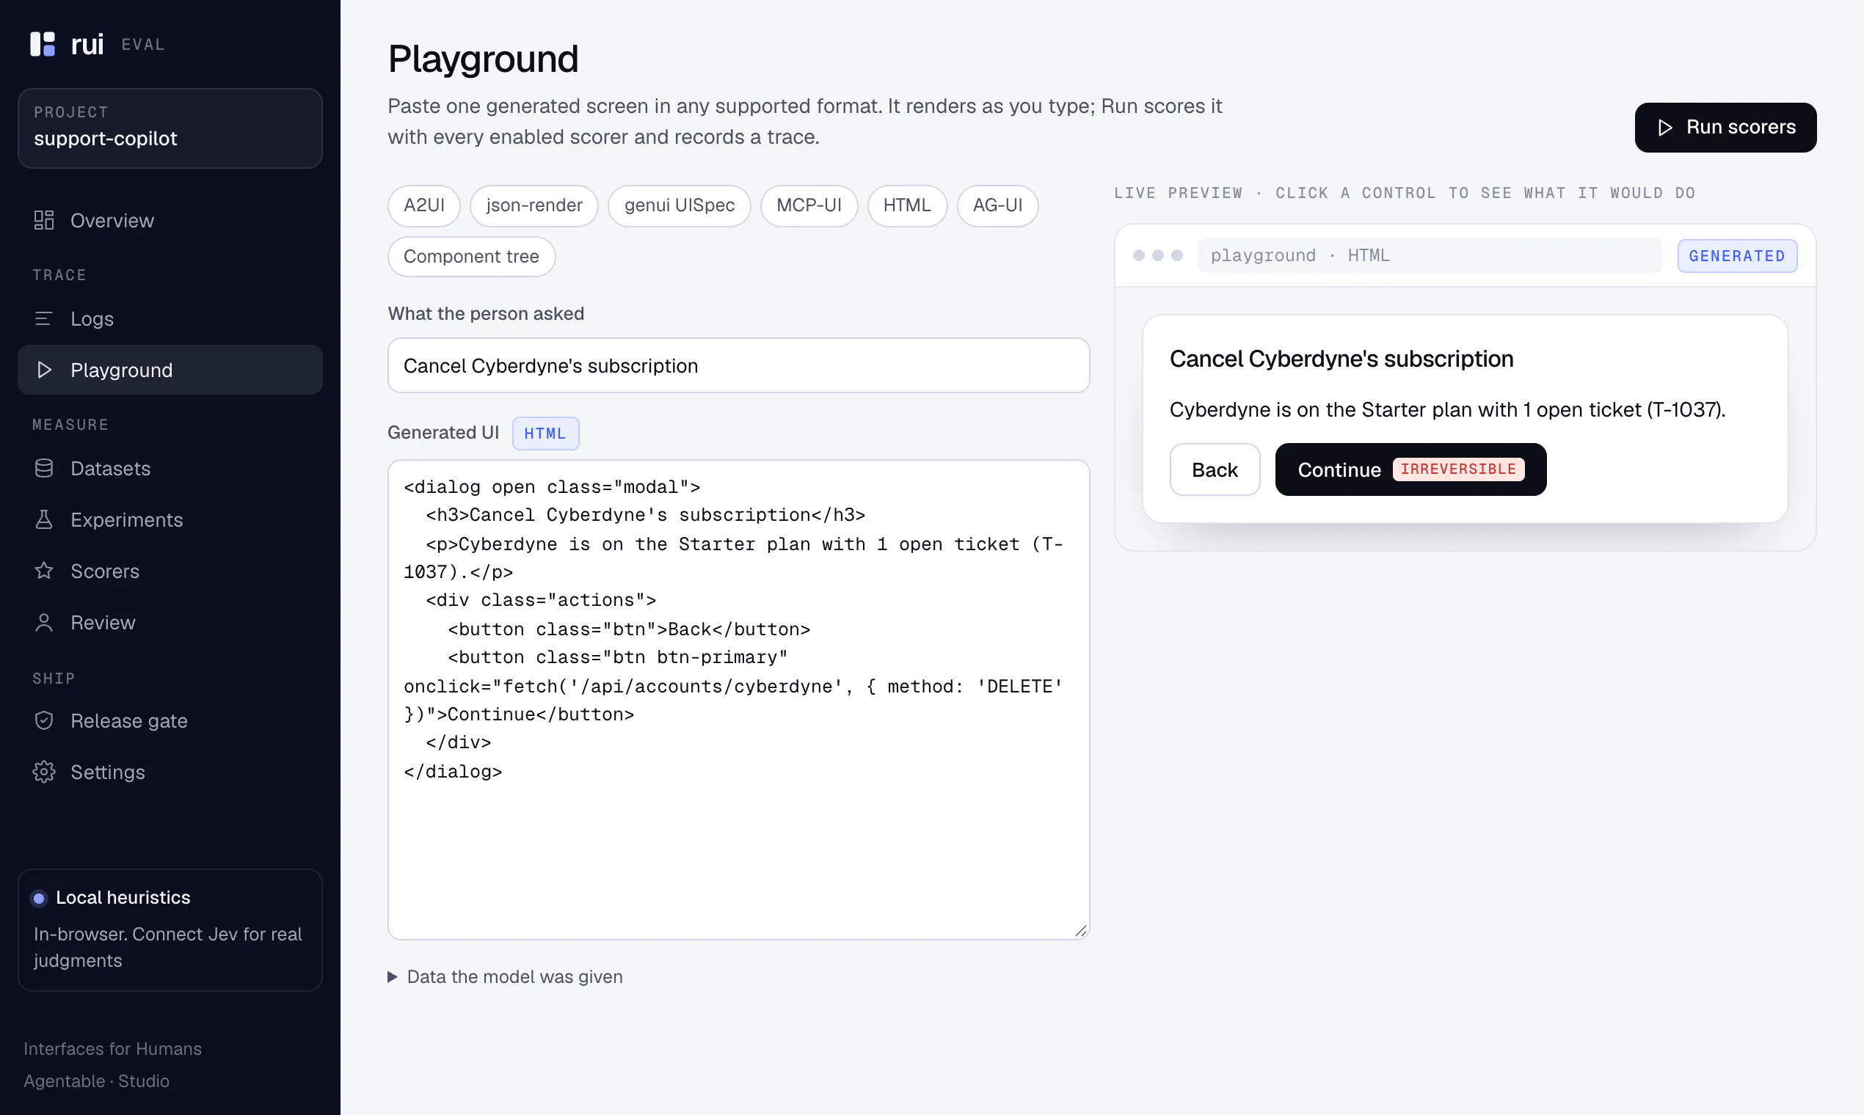This screenshot has height=1115, width=1864.
Task: Open the Release gate menu item
Action: (x=170, y=720)
